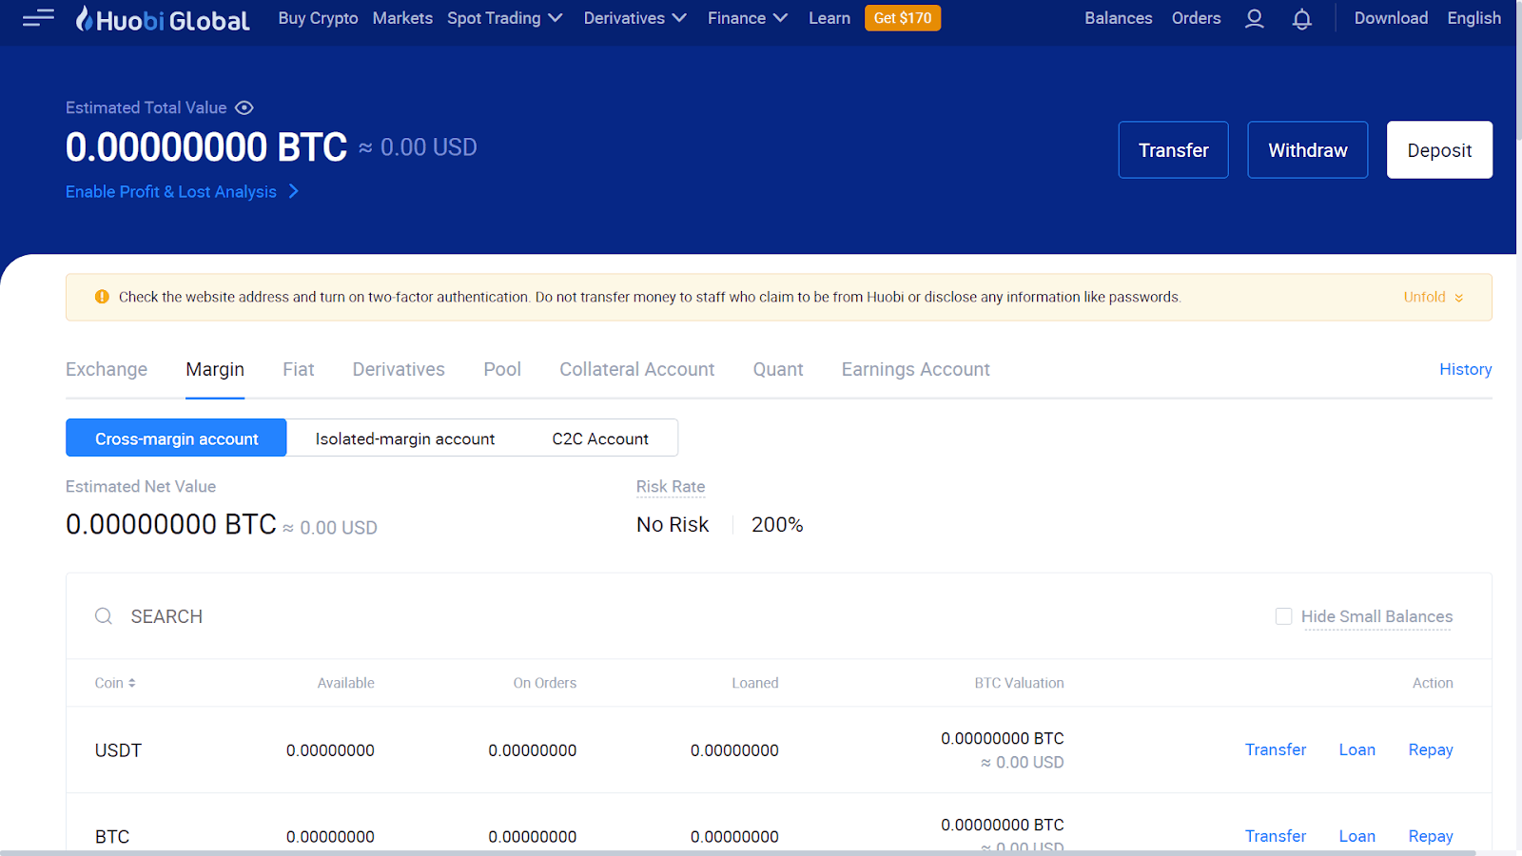Select Isolated-margin account
This screenshot has height=856, width=1522.
(405, 438)
